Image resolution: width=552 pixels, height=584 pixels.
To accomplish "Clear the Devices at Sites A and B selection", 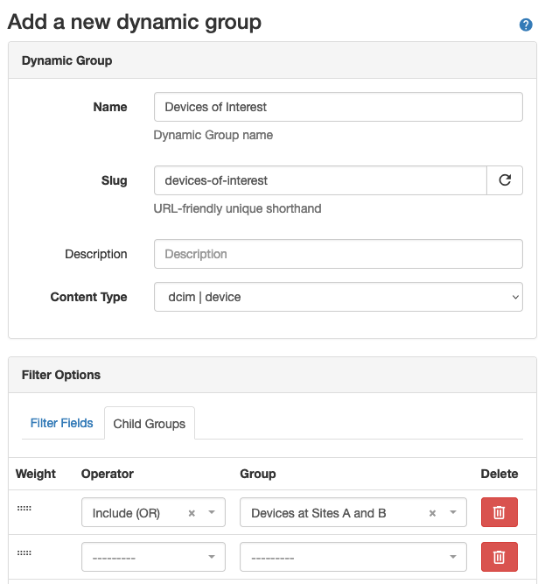I will pos(432,514).
